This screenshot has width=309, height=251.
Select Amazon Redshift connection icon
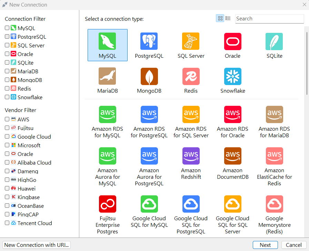point(191,156)
